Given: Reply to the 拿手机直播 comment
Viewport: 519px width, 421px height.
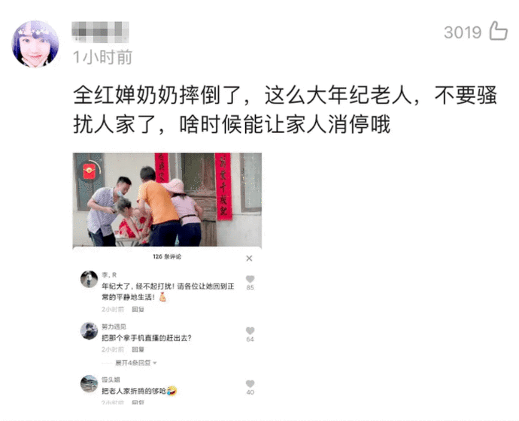Looking at the screenshot, I should (x=138, y=350).
